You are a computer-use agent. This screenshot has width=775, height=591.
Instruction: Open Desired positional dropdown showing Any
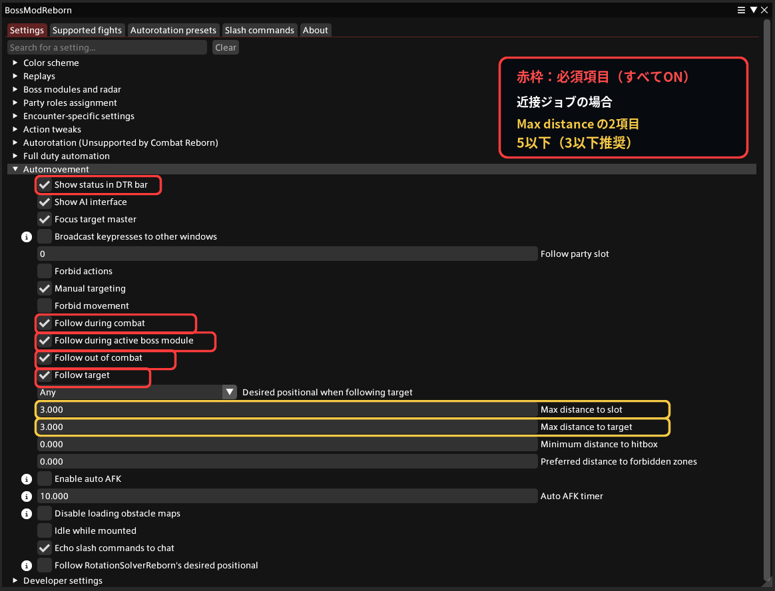[137, 393]
